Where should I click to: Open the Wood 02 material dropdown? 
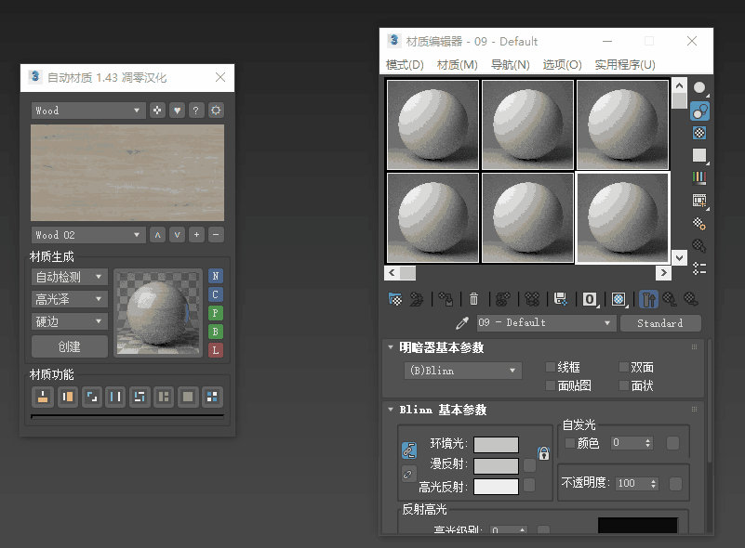(88, 235)
